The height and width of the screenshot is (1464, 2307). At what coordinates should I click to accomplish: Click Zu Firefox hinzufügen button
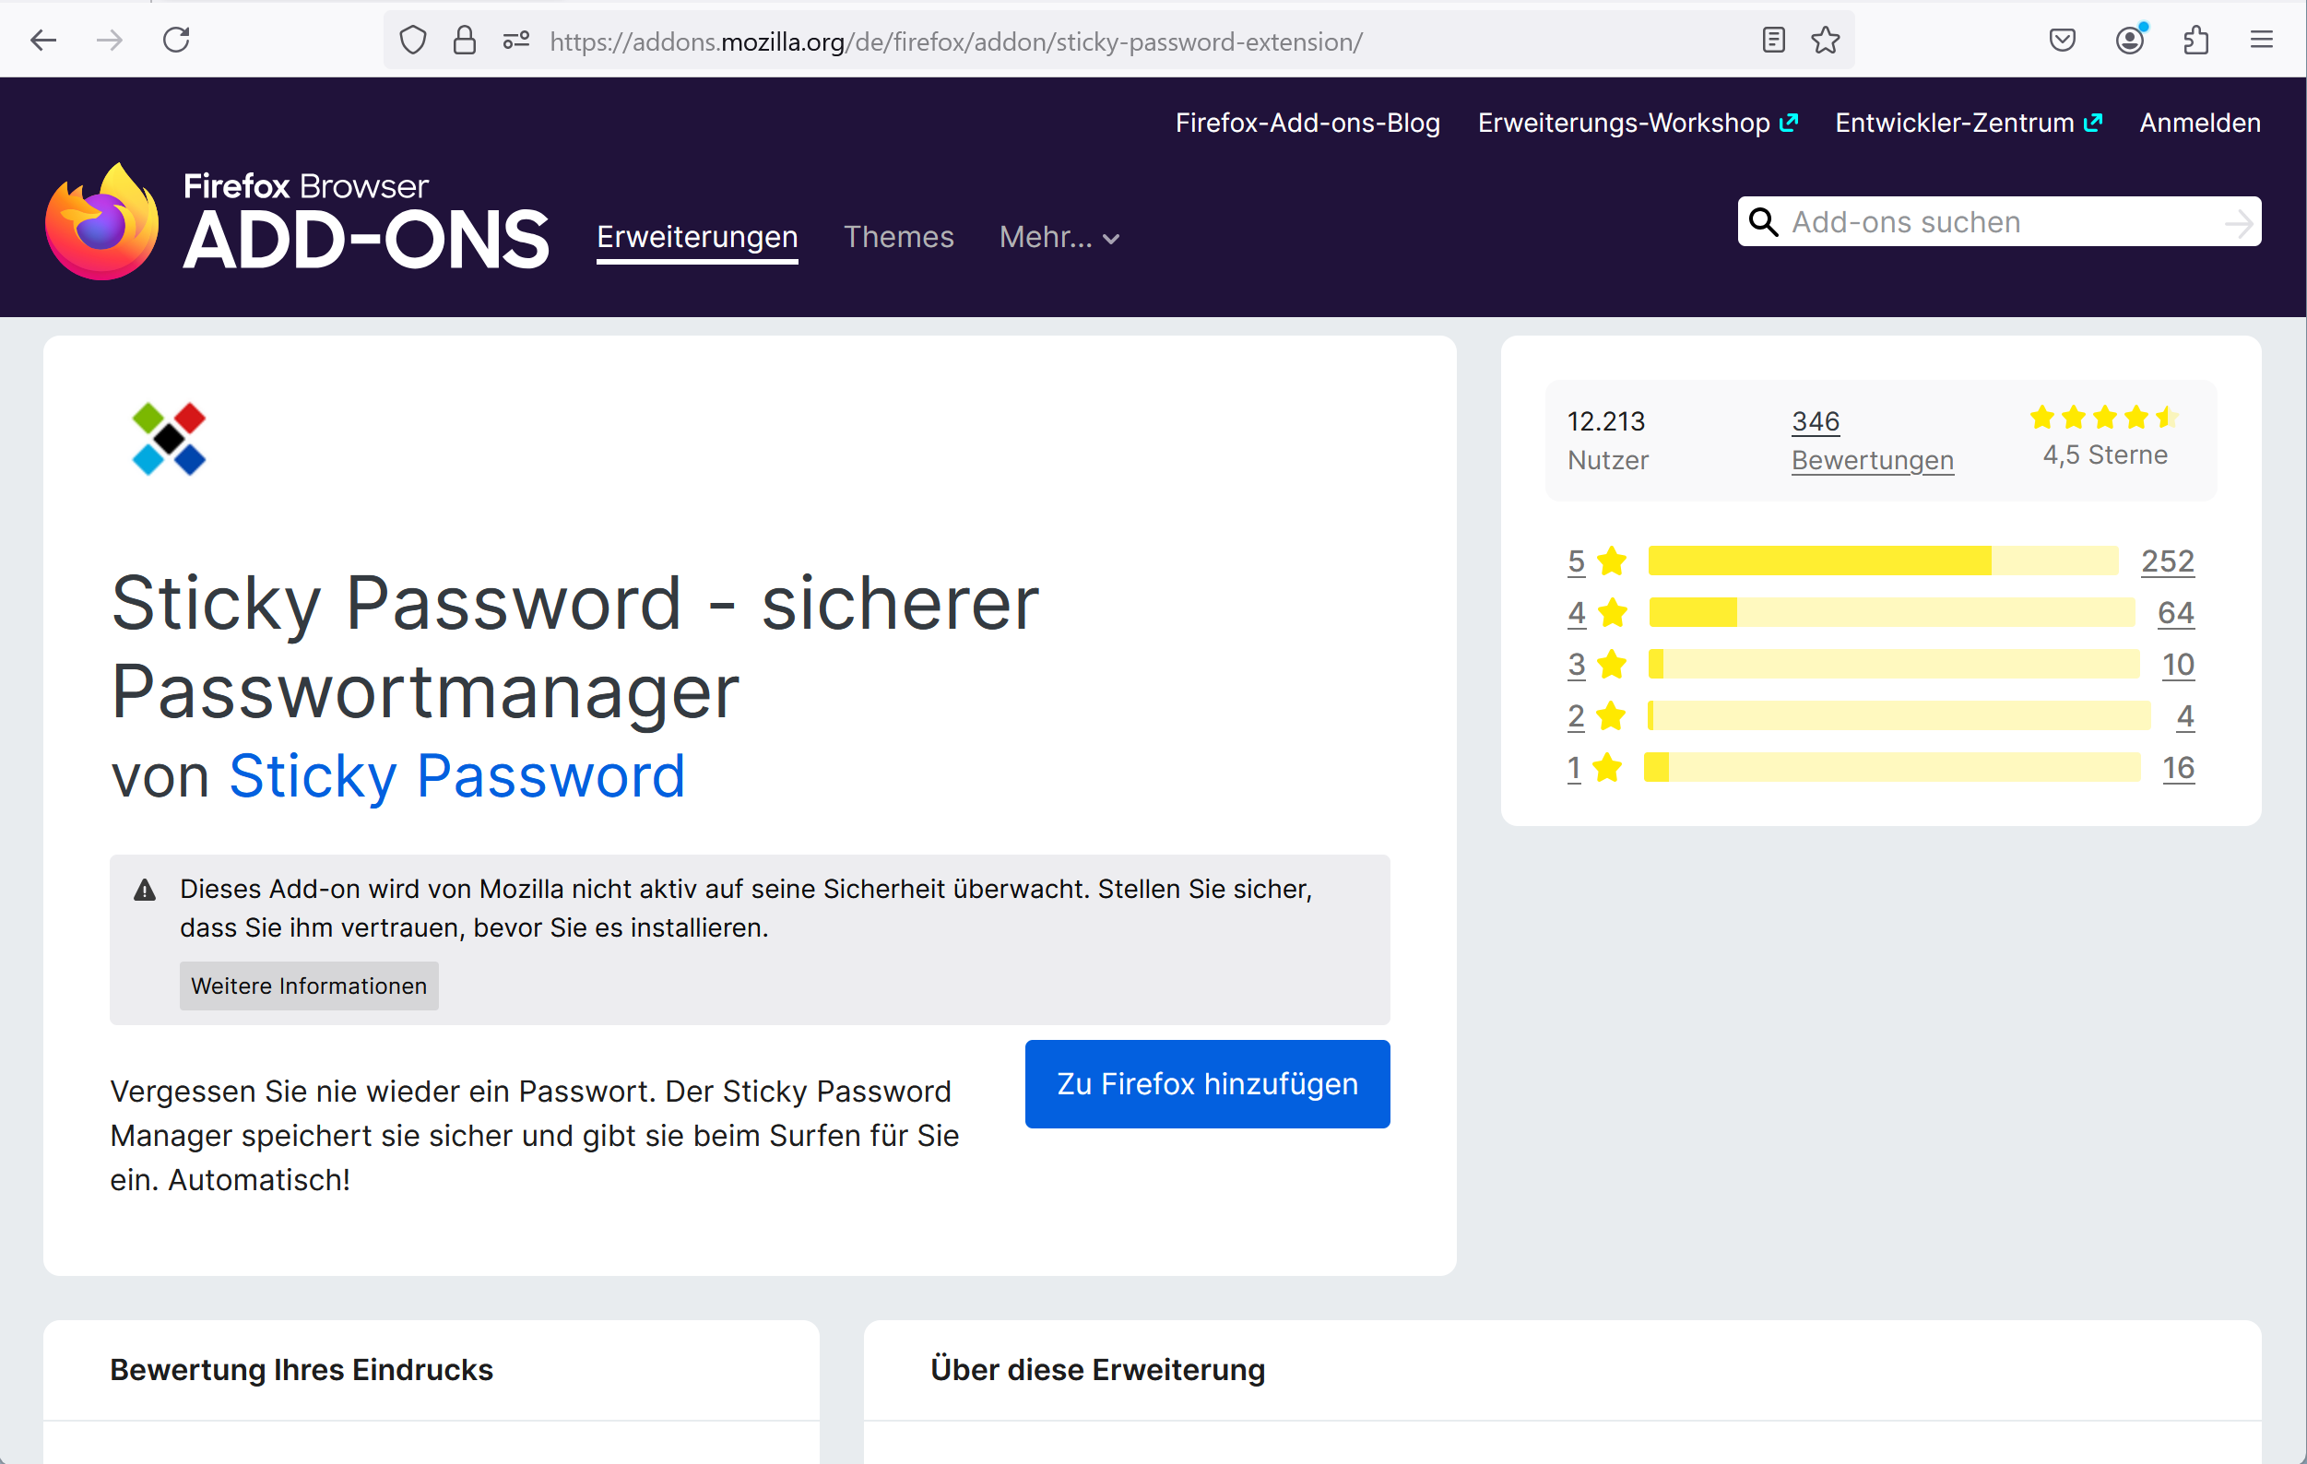[x=1207, y=1083]
